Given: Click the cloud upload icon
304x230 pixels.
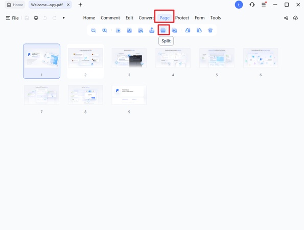Looking at the screenshot, I should [295, 18].
